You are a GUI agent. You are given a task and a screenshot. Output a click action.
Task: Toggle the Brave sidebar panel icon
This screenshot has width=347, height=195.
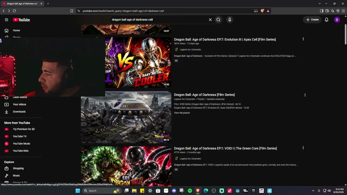point(322,11)
